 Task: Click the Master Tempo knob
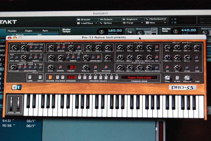pos(102,32)
